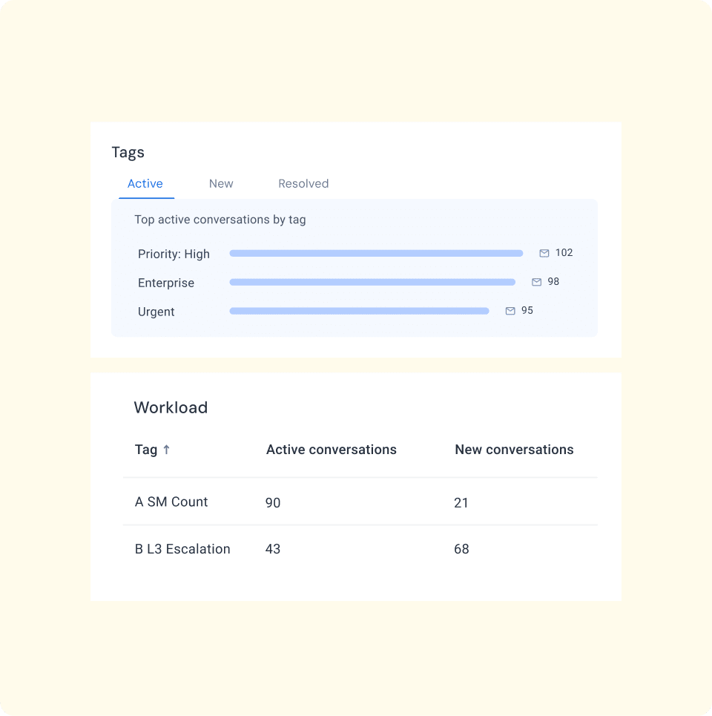Click the 90 active conversations value
Screen dimensions: 712x716
pyautogui.click(x=273, y=503)
